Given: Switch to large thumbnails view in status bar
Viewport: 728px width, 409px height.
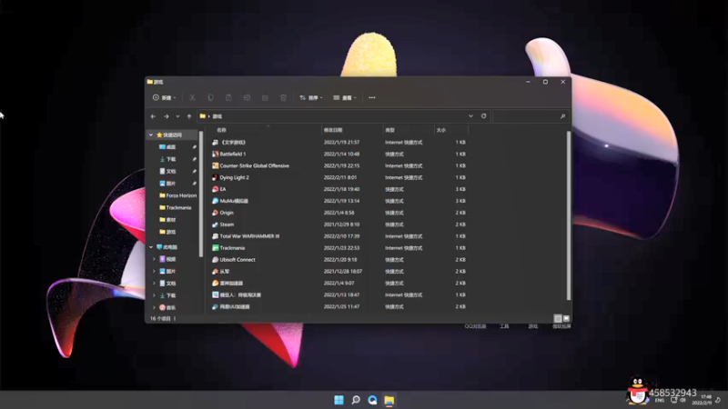Looking at the screenshot, I should coord(566,319).
